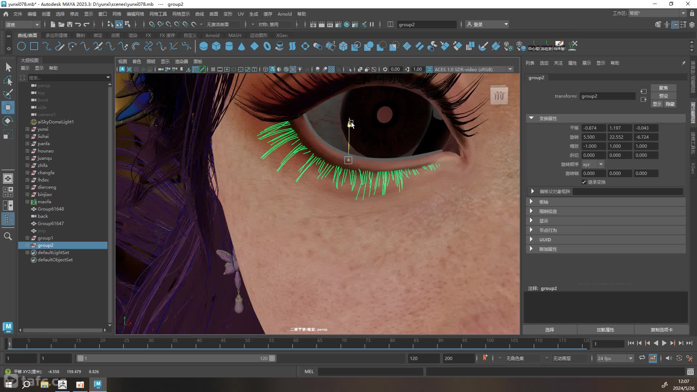Activate the Rotate tool in toolbox
Screen dimensions: 697x392
pyautogui.click(x=8, y=121)
